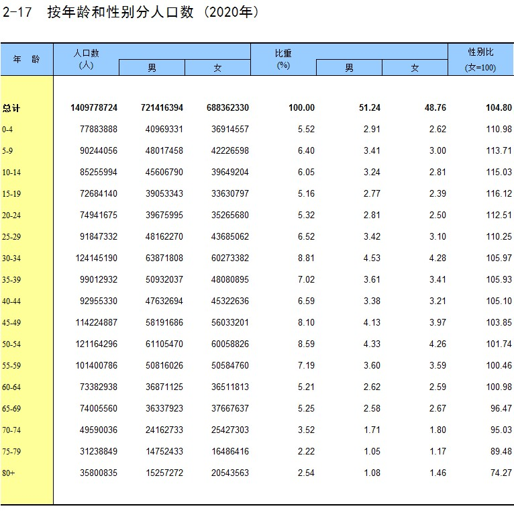Select the 0-4 age group label
This screenshot has width=514, height=527.
click(8, 130)
